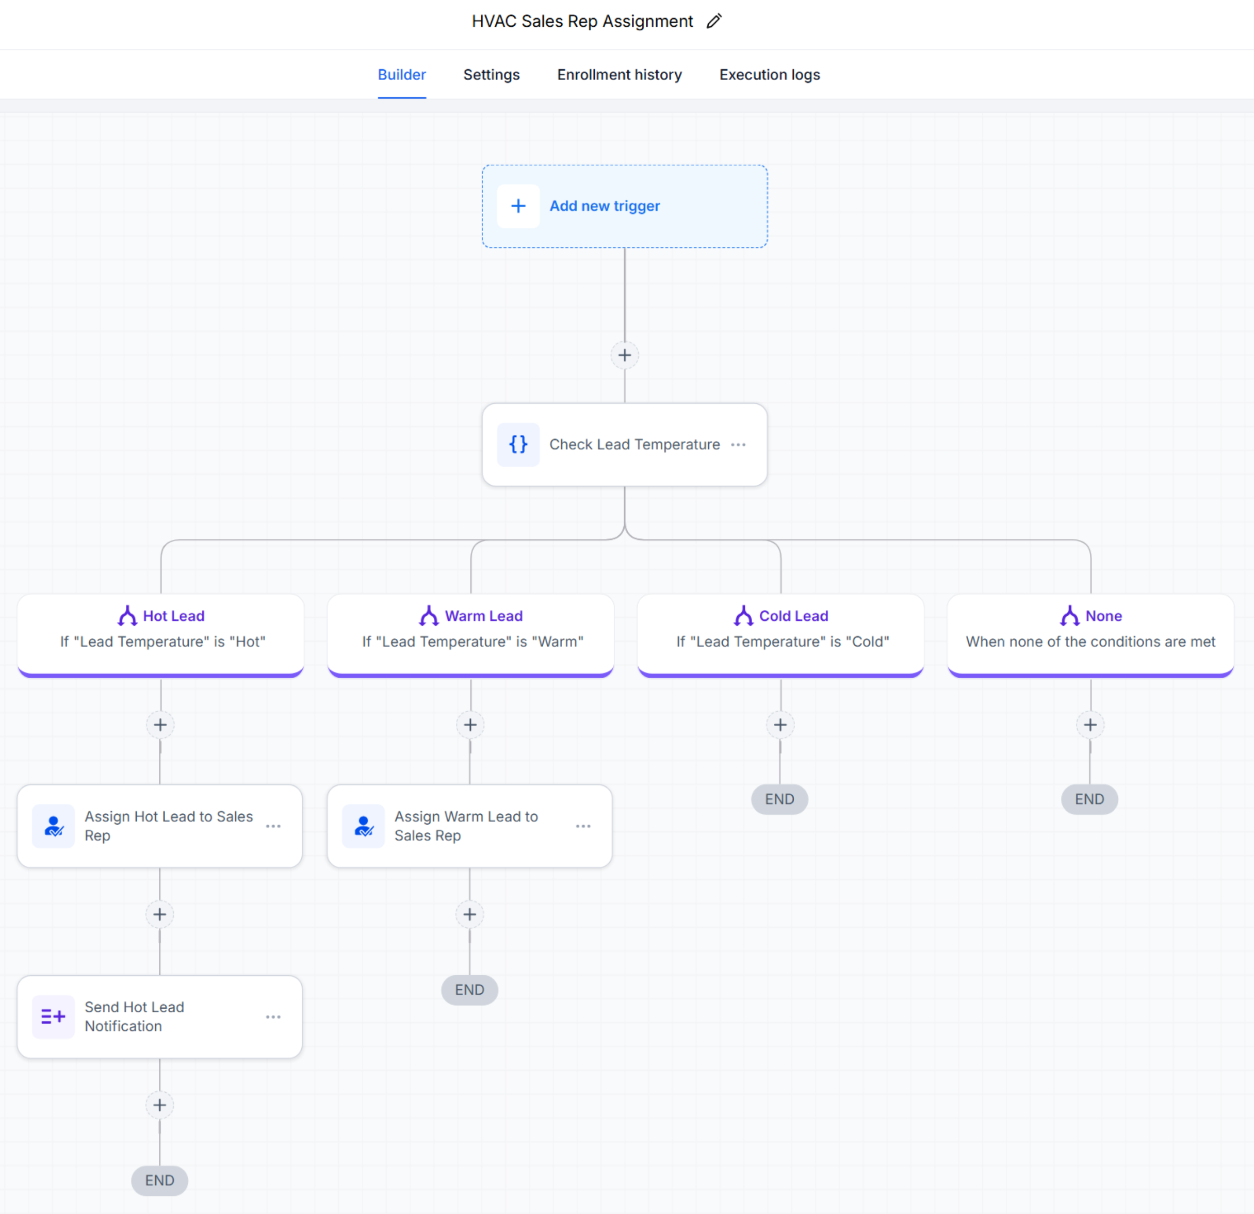Click the None branch icon
Screen dimensions: 1254x1214
coord(1070,615)
